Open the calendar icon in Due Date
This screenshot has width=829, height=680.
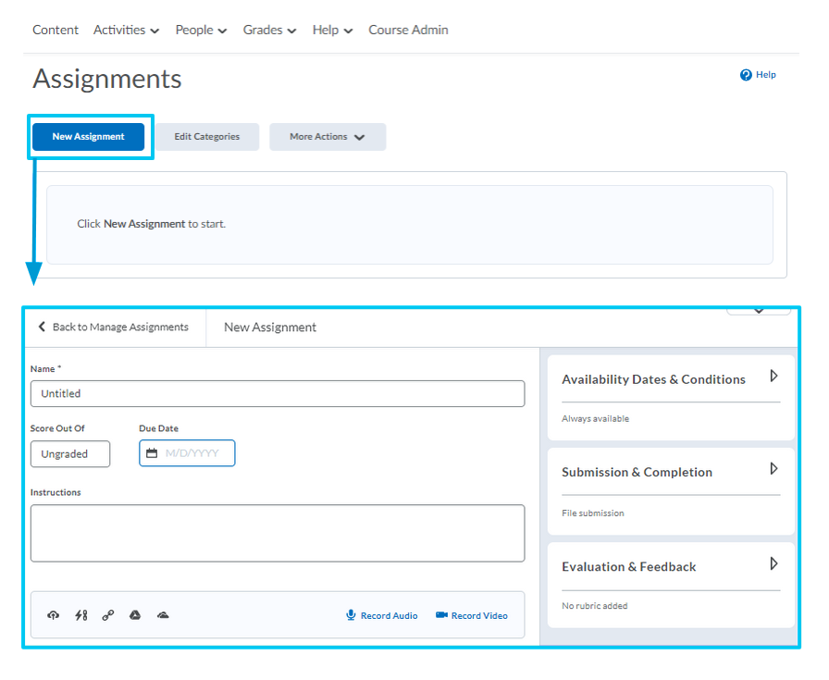tap(152, 453)
